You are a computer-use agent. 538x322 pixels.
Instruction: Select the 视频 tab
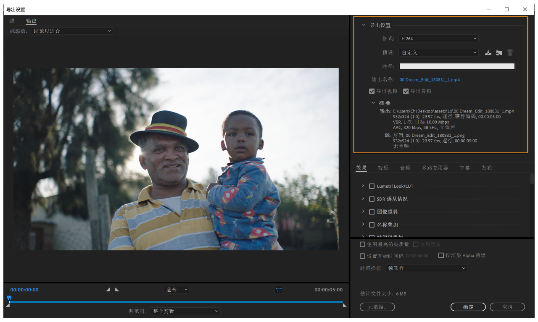pyautogui.click(x=383, y=168)
